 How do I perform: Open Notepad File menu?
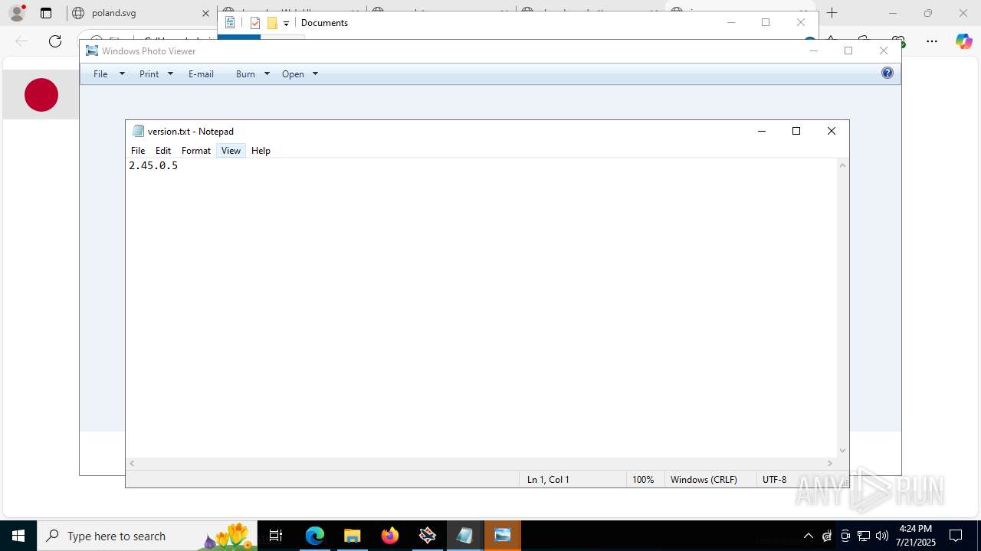(138, 151)
